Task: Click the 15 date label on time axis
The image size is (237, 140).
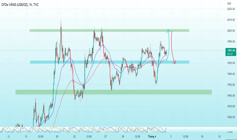Action: (26, 136)
